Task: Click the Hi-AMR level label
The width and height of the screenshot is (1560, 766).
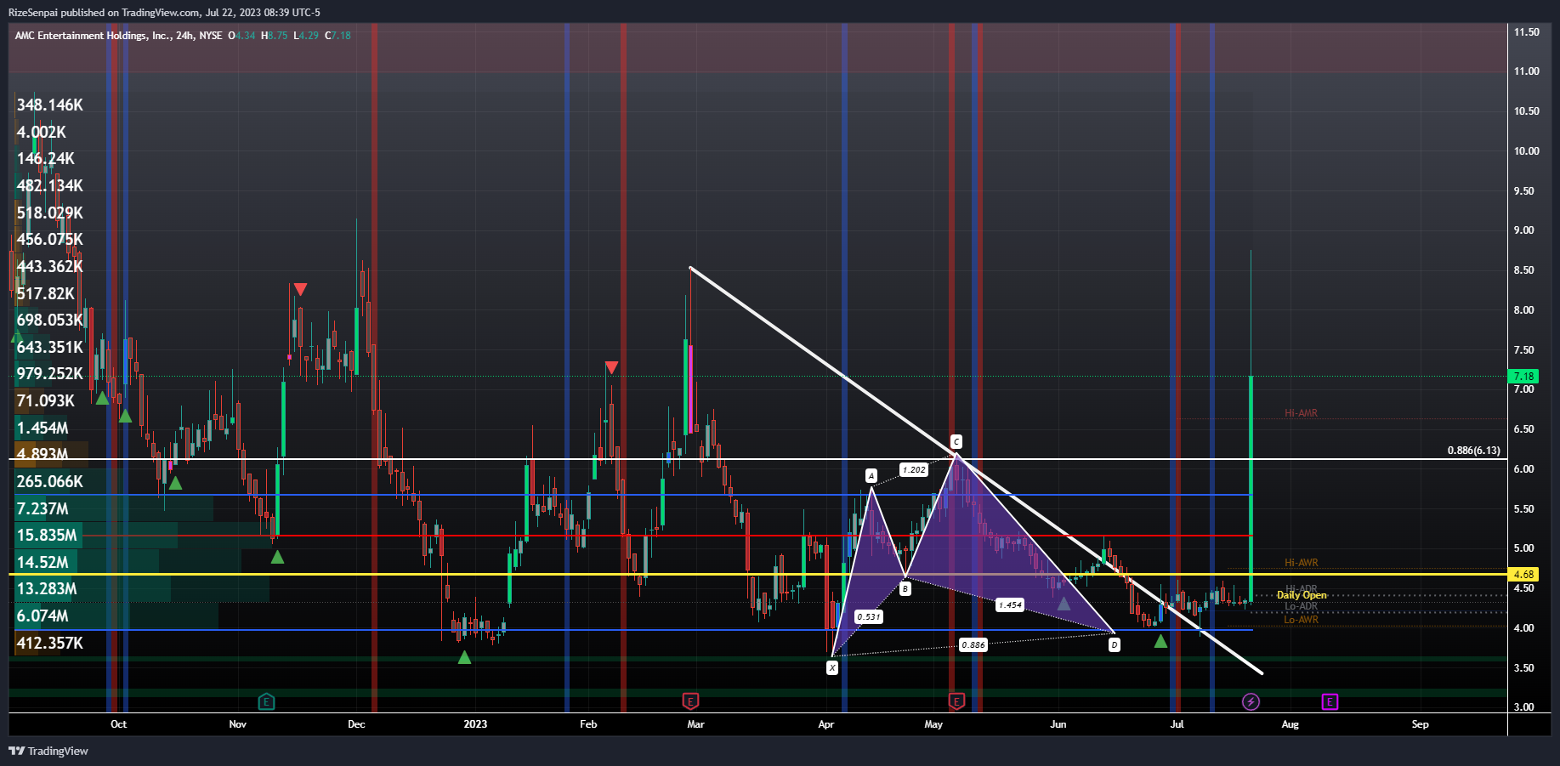Action: point(1301,413)
